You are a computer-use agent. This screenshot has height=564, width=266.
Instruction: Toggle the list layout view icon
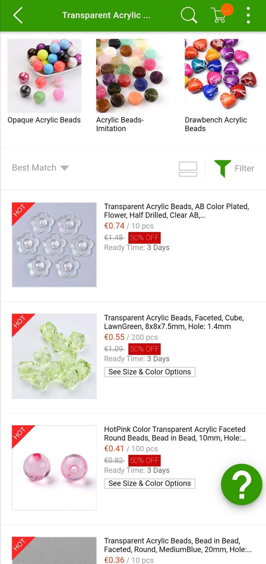(x=188, y=169)
